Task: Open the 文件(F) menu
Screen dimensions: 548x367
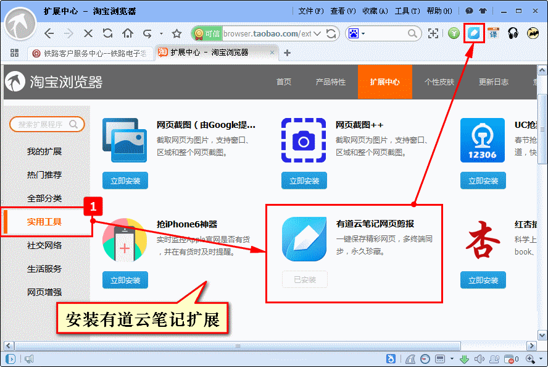Action: pyautogui.click(x=311, y=11)
